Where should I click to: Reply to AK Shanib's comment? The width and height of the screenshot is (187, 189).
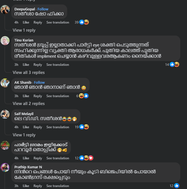coord(38,96)
